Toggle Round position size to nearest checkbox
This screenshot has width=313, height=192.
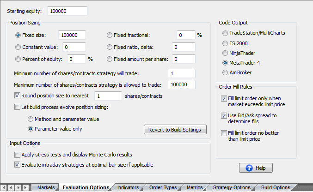(x=18, y=96)
